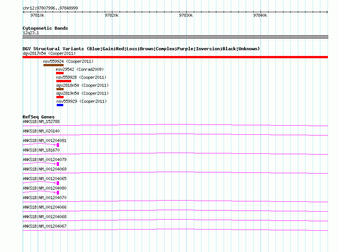The image size is (339, 252).
Task: Open transcript ANKS1B|NM_001204080
Action: tap(45, 188)
